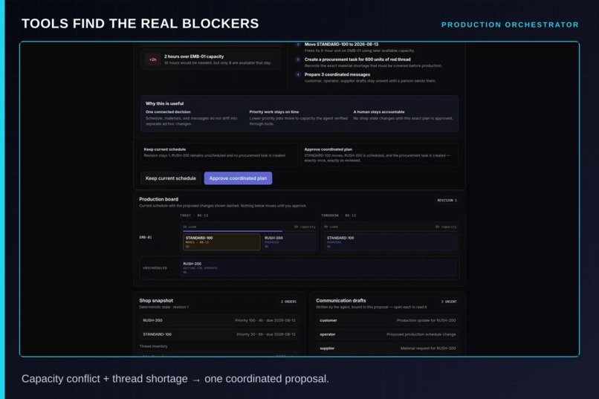The height and width of the screenshot is (399, 599).
Task: Click the 'Shop snapshot' panel heading
Action: (156, 300)
